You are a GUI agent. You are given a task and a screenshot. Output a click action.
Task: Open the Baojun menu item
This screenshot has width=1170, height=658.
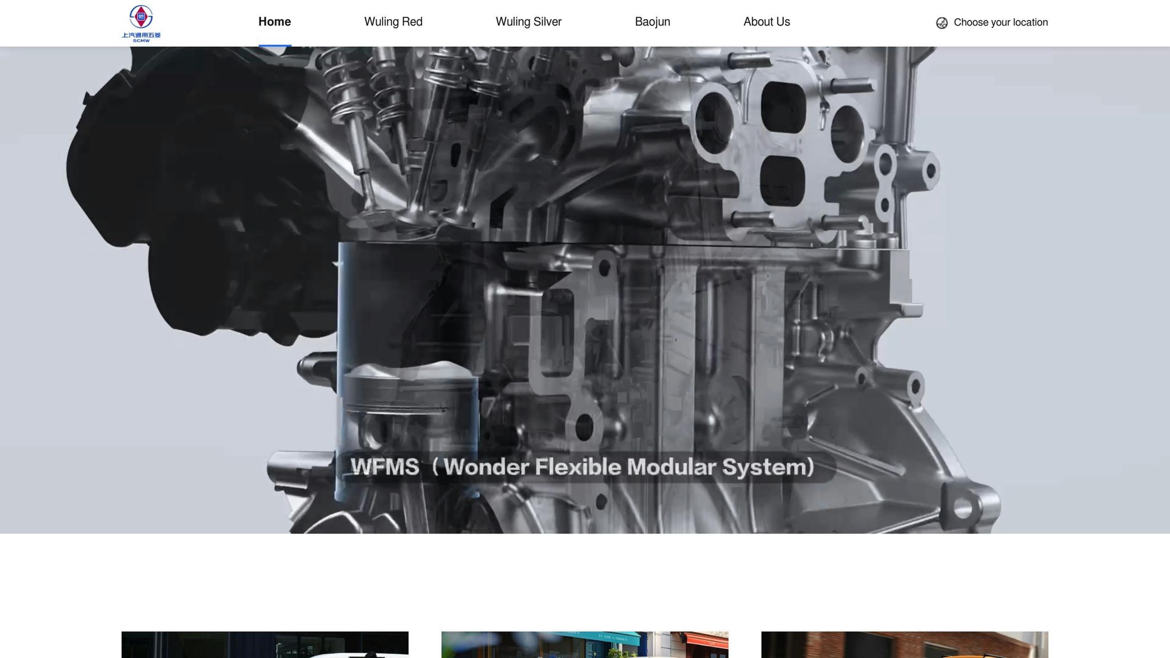(652, 22)
